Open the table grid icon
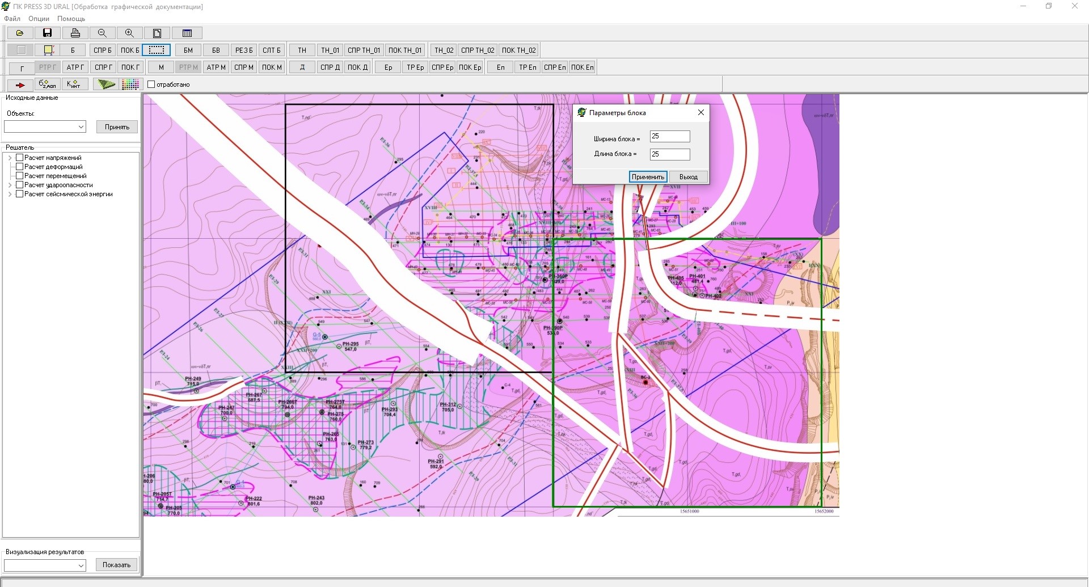The width and height of the screenshot is (1089, 587). (187, 33)
